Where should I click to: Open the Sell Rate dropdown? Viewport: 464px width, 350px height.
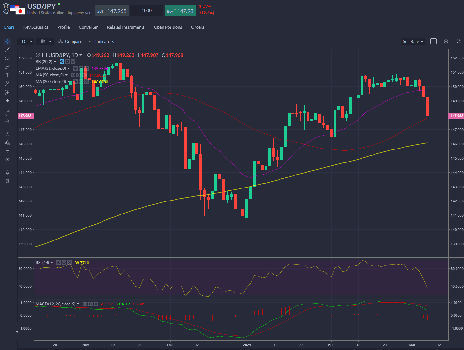point(413,41)
